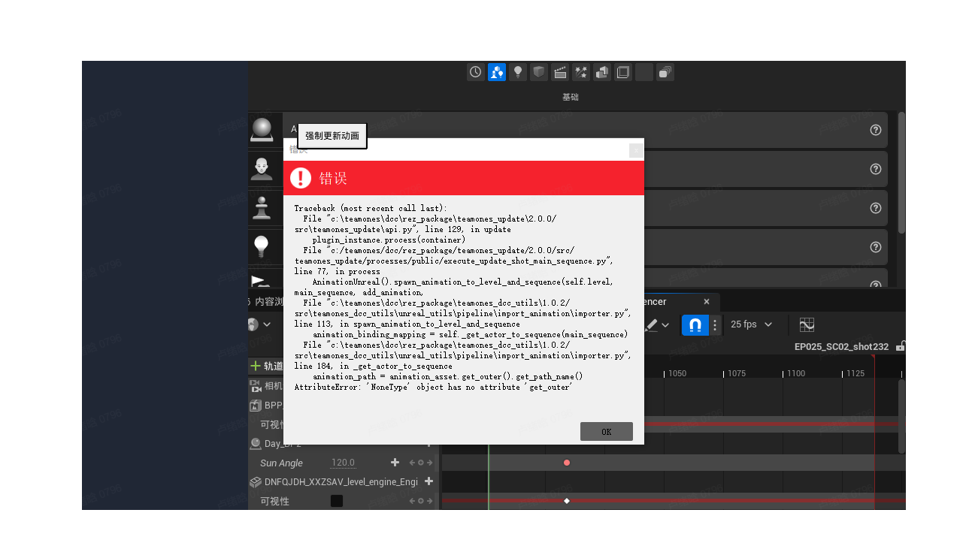
Task: Open the Recently Placed clock category
Action: (x=475, y=72)
